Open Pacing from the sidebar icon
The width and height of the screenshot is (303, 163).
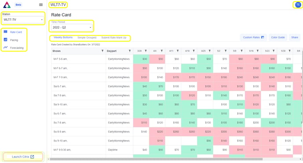click(5, 40)
